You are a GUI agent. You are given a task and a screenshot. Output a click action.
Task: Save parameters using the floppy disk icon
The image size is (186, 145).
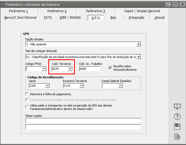pyautogui.click(x=177, y=127)
